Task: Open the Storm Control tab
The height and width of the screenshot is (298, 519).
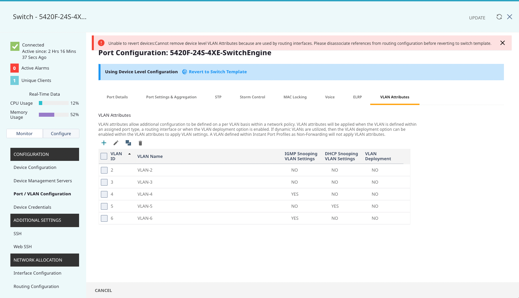Action: click(x=252, y=97)
